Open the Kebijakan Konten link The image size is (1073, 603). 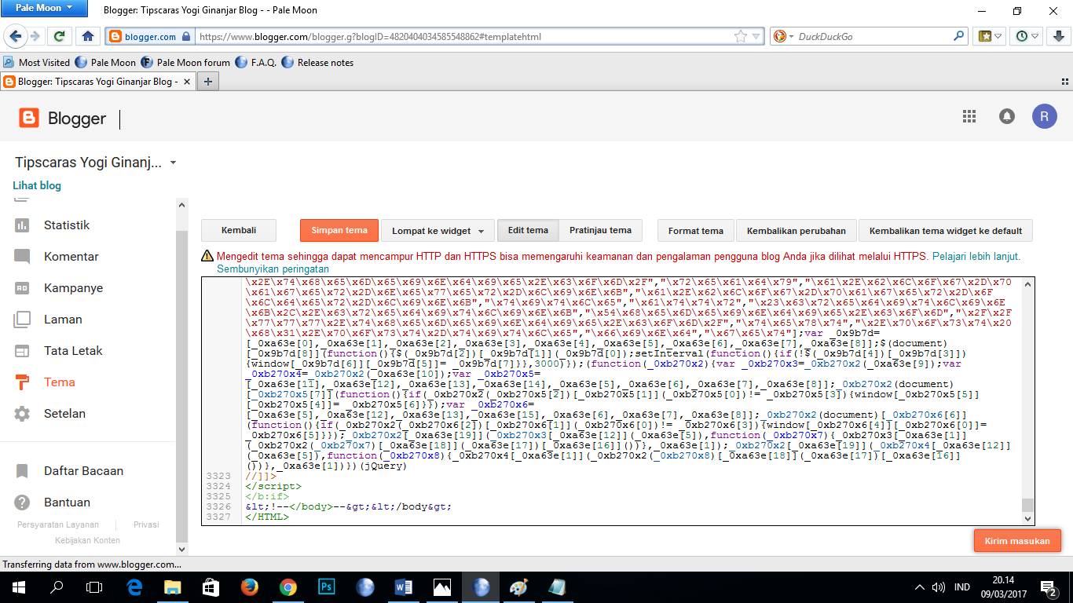point(88,540)
